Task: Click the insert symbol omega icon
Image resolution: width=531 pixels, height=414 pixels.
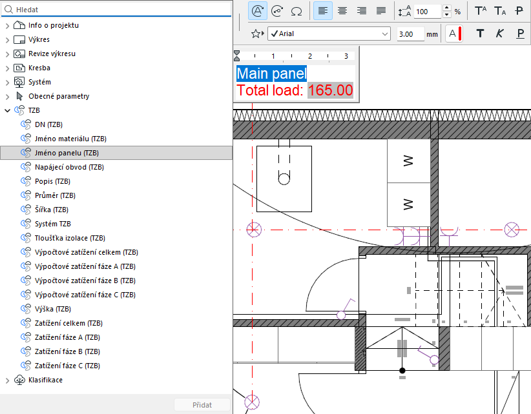Action: pyautogui.click(x=297, y=11)
